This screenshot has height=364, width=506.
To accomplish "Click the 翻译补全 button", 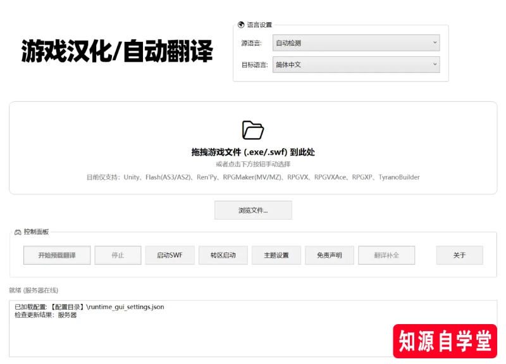I will point(386,255).
